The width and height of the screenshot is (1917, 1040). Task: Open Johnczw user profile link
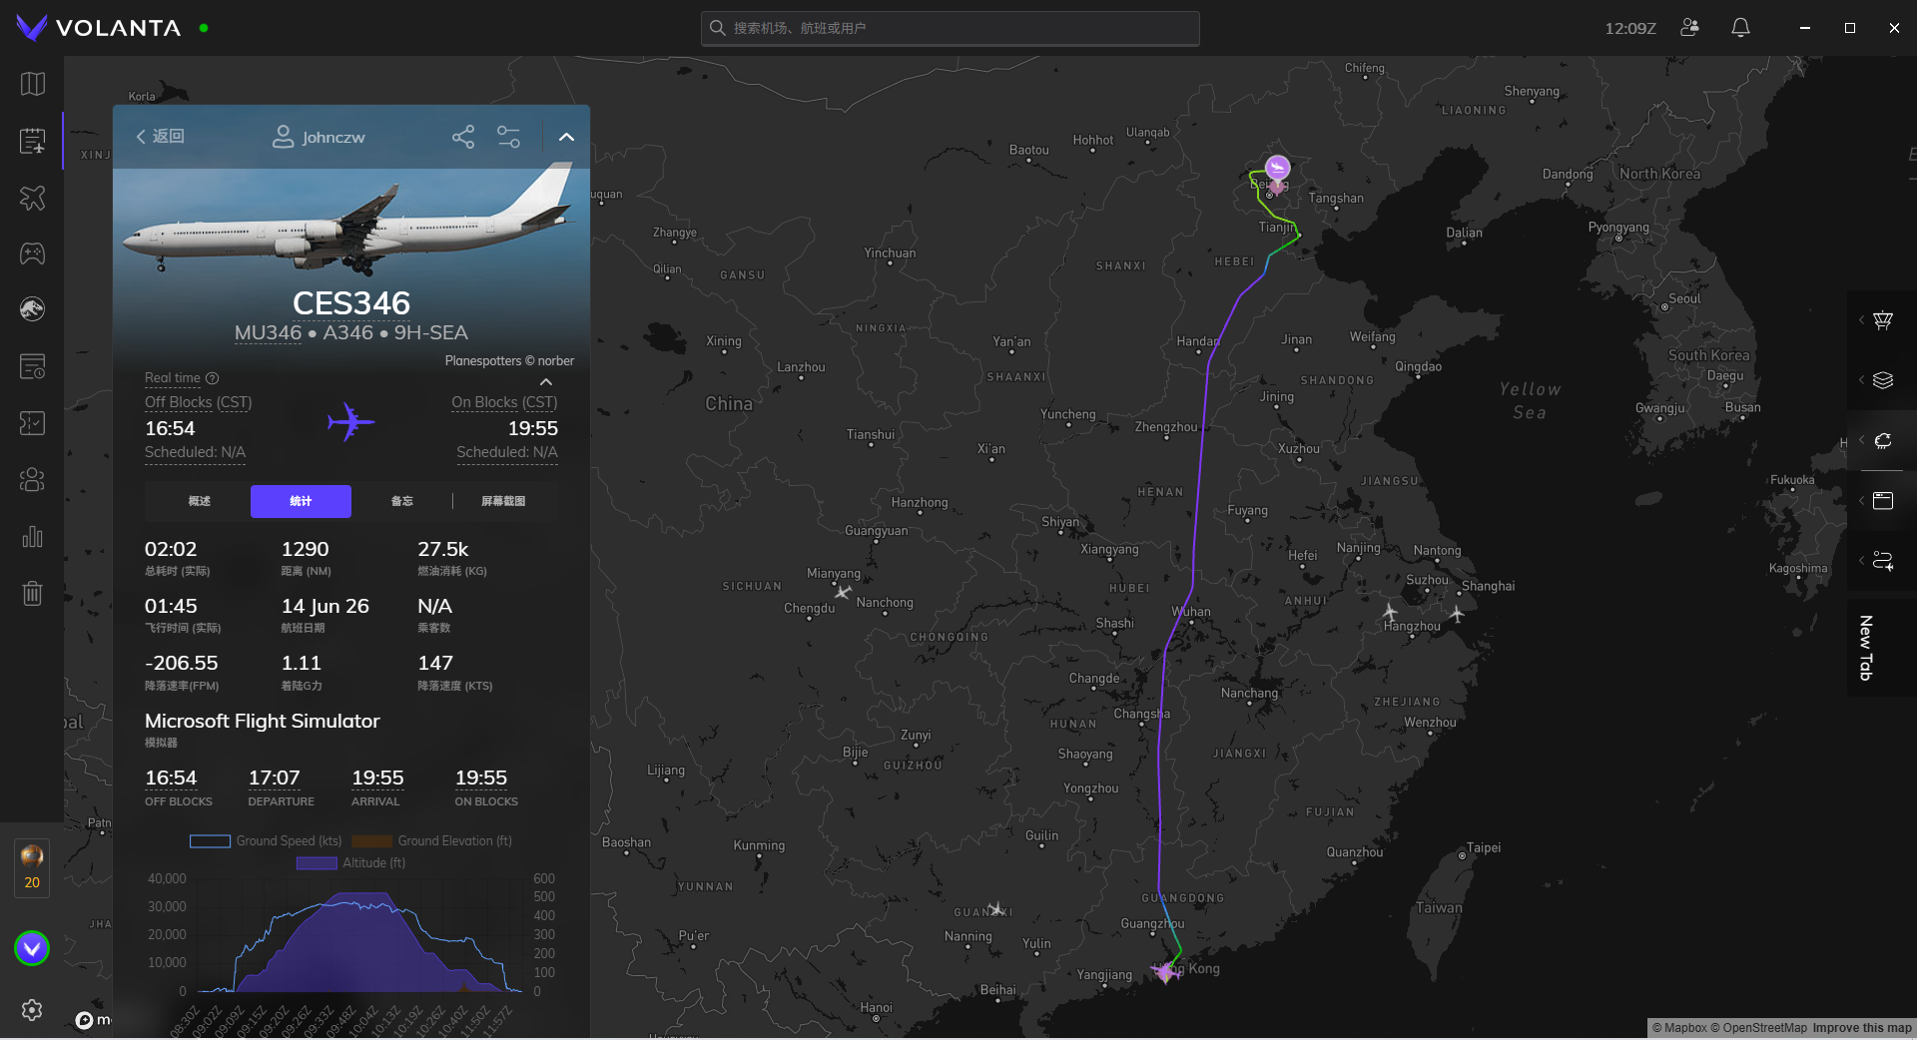pos(319,137)
